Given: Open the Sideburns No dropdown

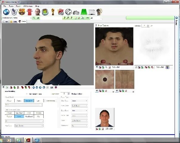Looking at the screenshot, I should (79, 125).
